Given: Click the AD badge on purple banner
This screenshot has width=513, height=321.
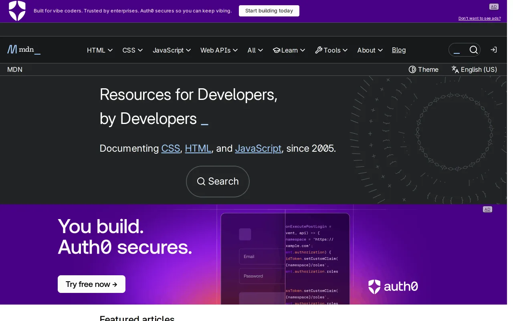Looking at the screenshot, I should click(487, 209).
